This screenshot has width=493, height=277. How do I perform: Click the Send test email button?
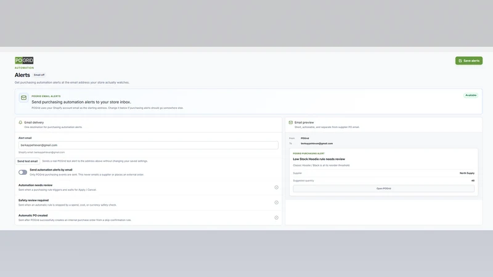click(x=27, y=161)
